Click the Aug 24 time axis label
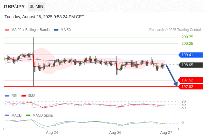Image resolution: width=204 pixels, height=138 pixels. 52,132
